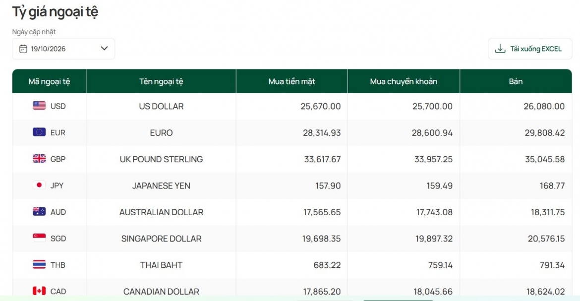Click the UK flag next to GBP
580x301 pixels.
coord(39,159)
